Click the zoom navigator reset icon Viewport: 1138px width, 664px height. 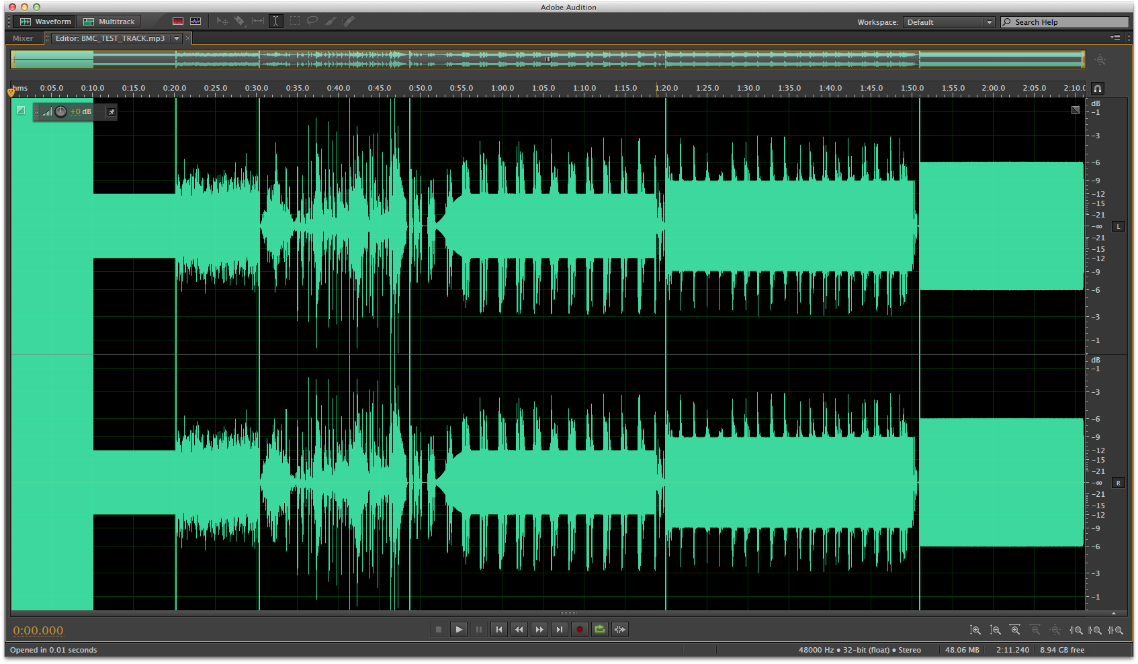click(1100, 60)
